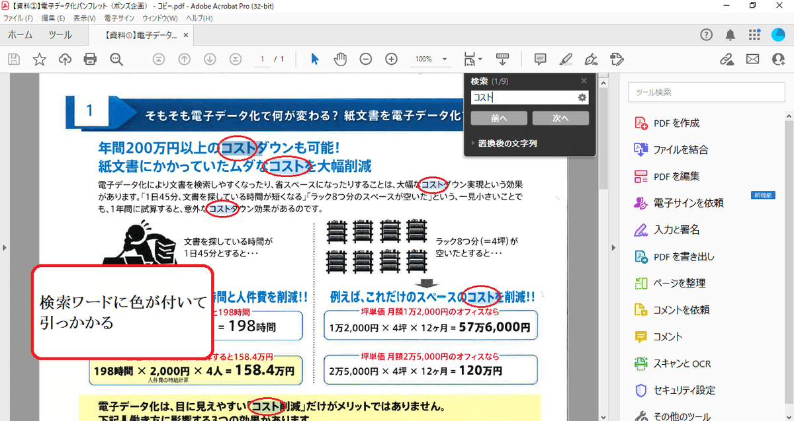Open the ウィンドウ(W) menu
The image size is (794, 421).
point(160,18)
